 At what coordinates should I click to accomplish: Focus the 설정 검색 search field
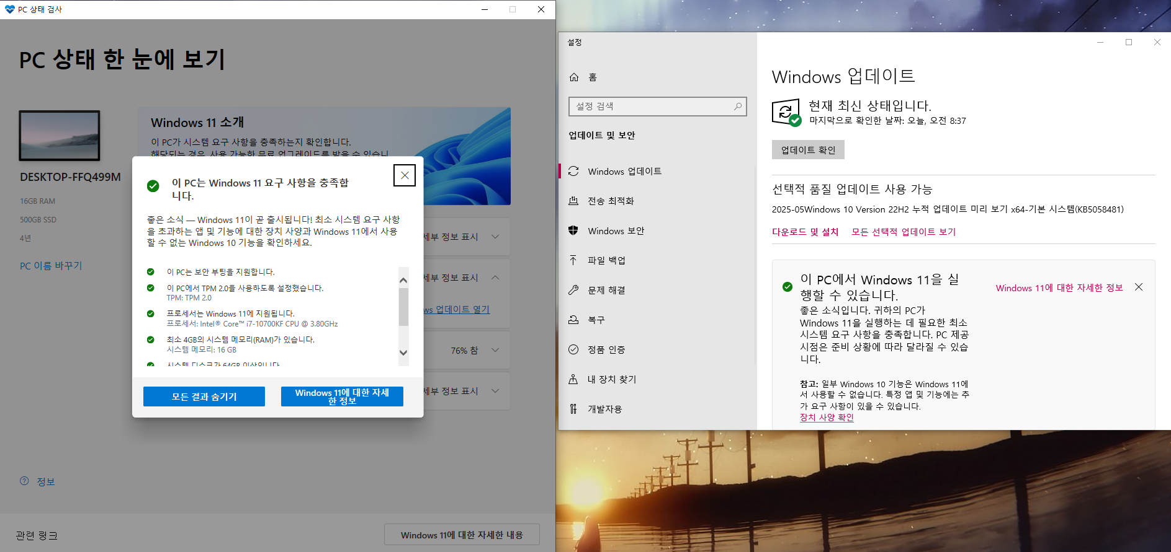pos(657,107)
